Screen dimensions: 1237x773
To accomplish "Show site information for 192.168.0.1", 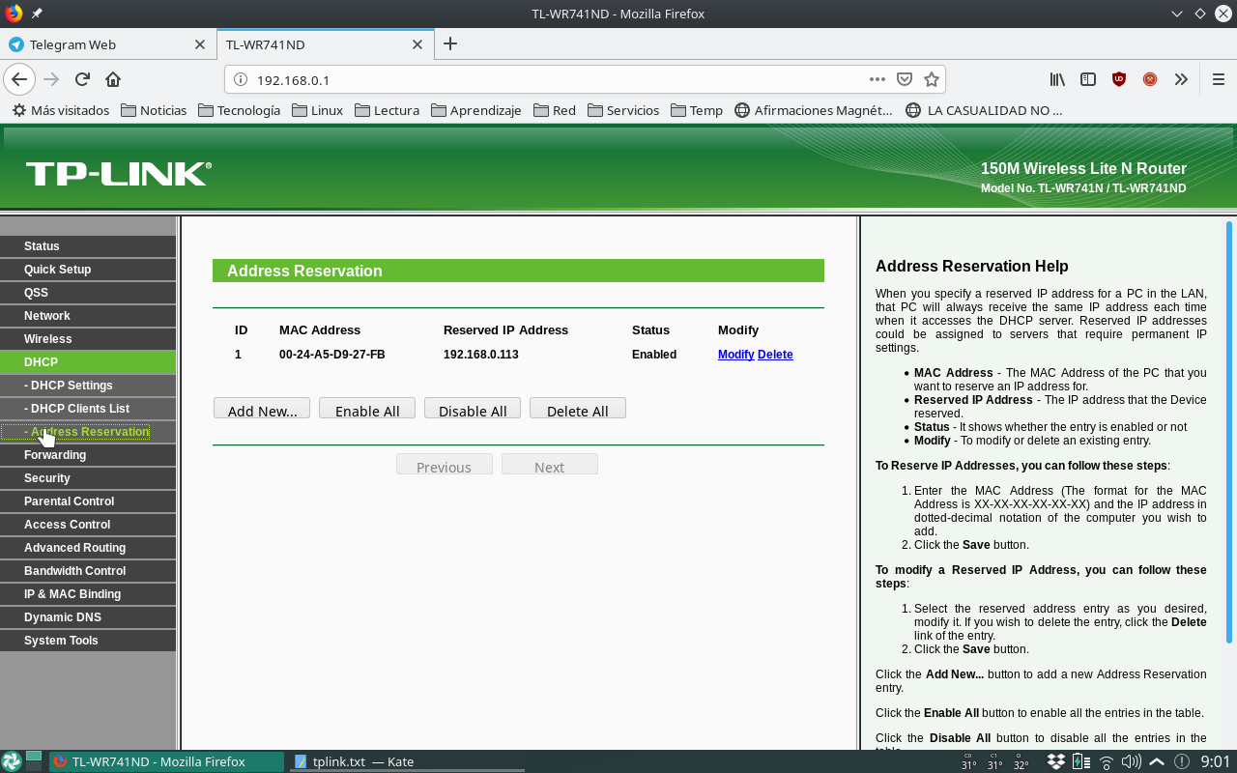I will (x=241, y=79).
